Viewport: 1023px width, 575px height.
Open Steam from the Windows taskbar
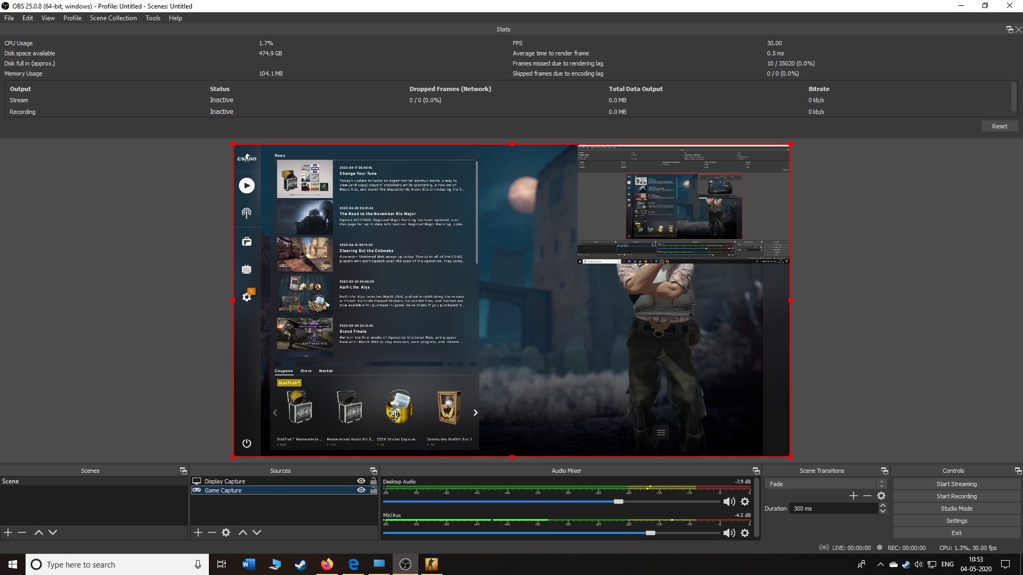301,564
